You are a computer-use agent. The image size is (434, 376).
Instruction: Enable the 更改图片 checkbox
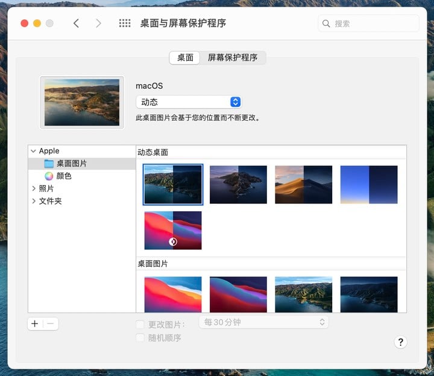click(x=140, y=324)
